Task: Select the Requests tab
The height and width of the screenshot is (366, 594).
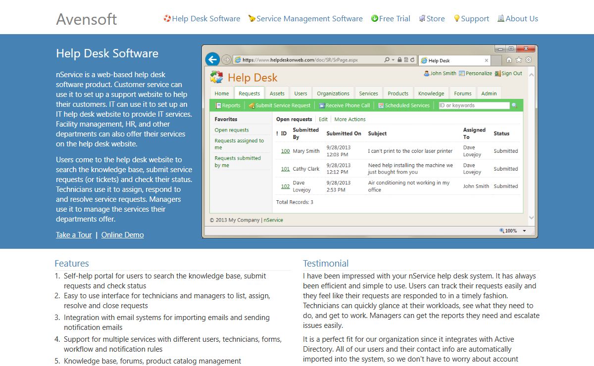Action: coord(249,93)
